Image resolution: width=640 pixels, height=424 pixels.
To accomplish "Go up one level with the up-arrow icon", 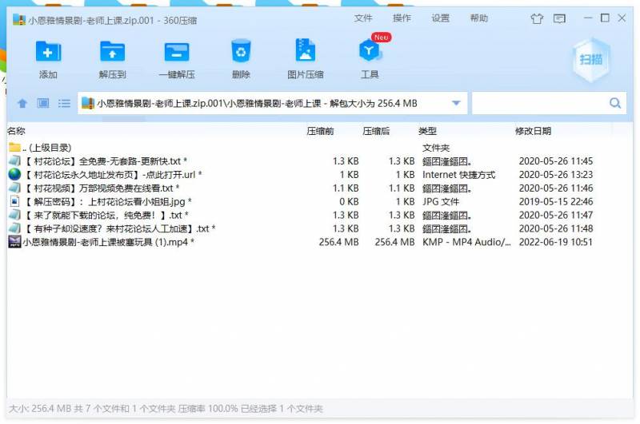I will click(x=22, y=104).
